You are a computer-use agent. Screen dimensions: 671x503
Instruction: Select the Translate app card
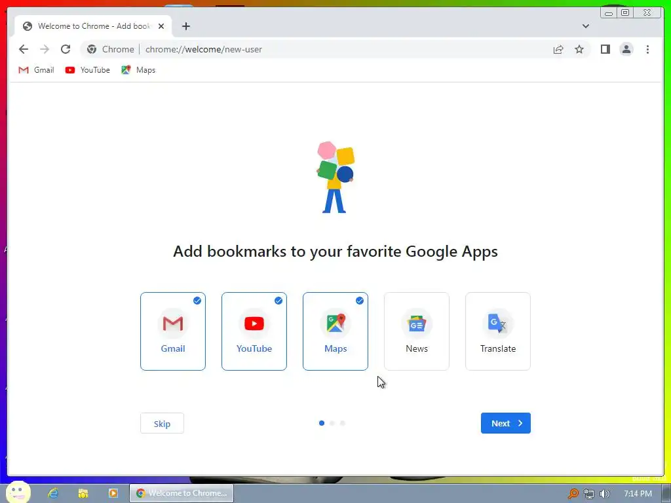pyautogui.click(x=498, y=331)
